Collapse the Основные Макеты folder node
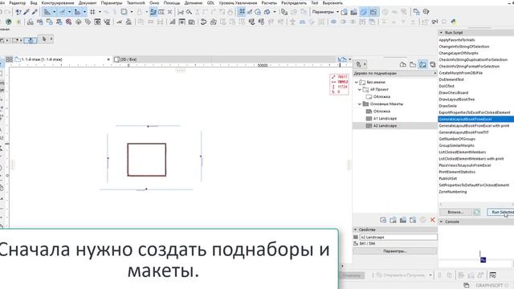 click(360, 104)
